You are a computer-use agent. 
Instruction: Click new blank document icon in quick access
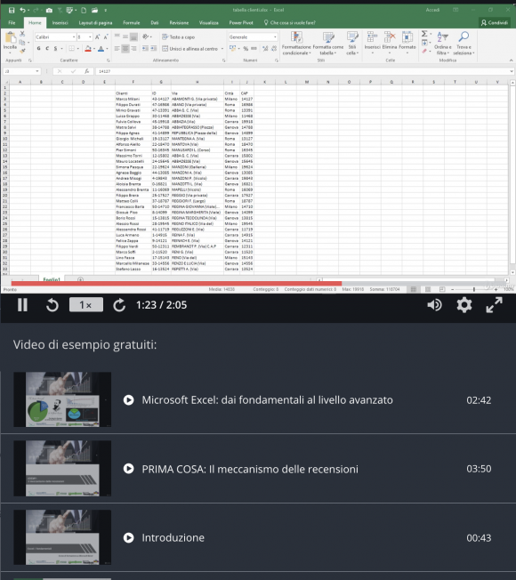(x=84, y=10)
